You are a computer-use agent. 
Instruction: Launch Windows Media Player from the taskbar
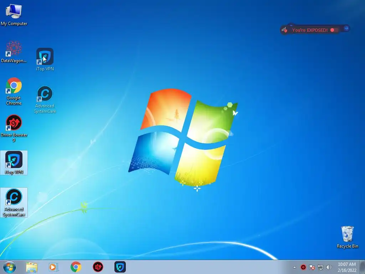tap(53, 267)
